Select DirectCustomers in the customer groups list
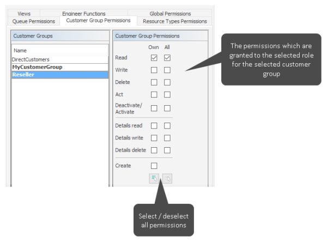The image size is (327, 242). [x=31, y=59]
